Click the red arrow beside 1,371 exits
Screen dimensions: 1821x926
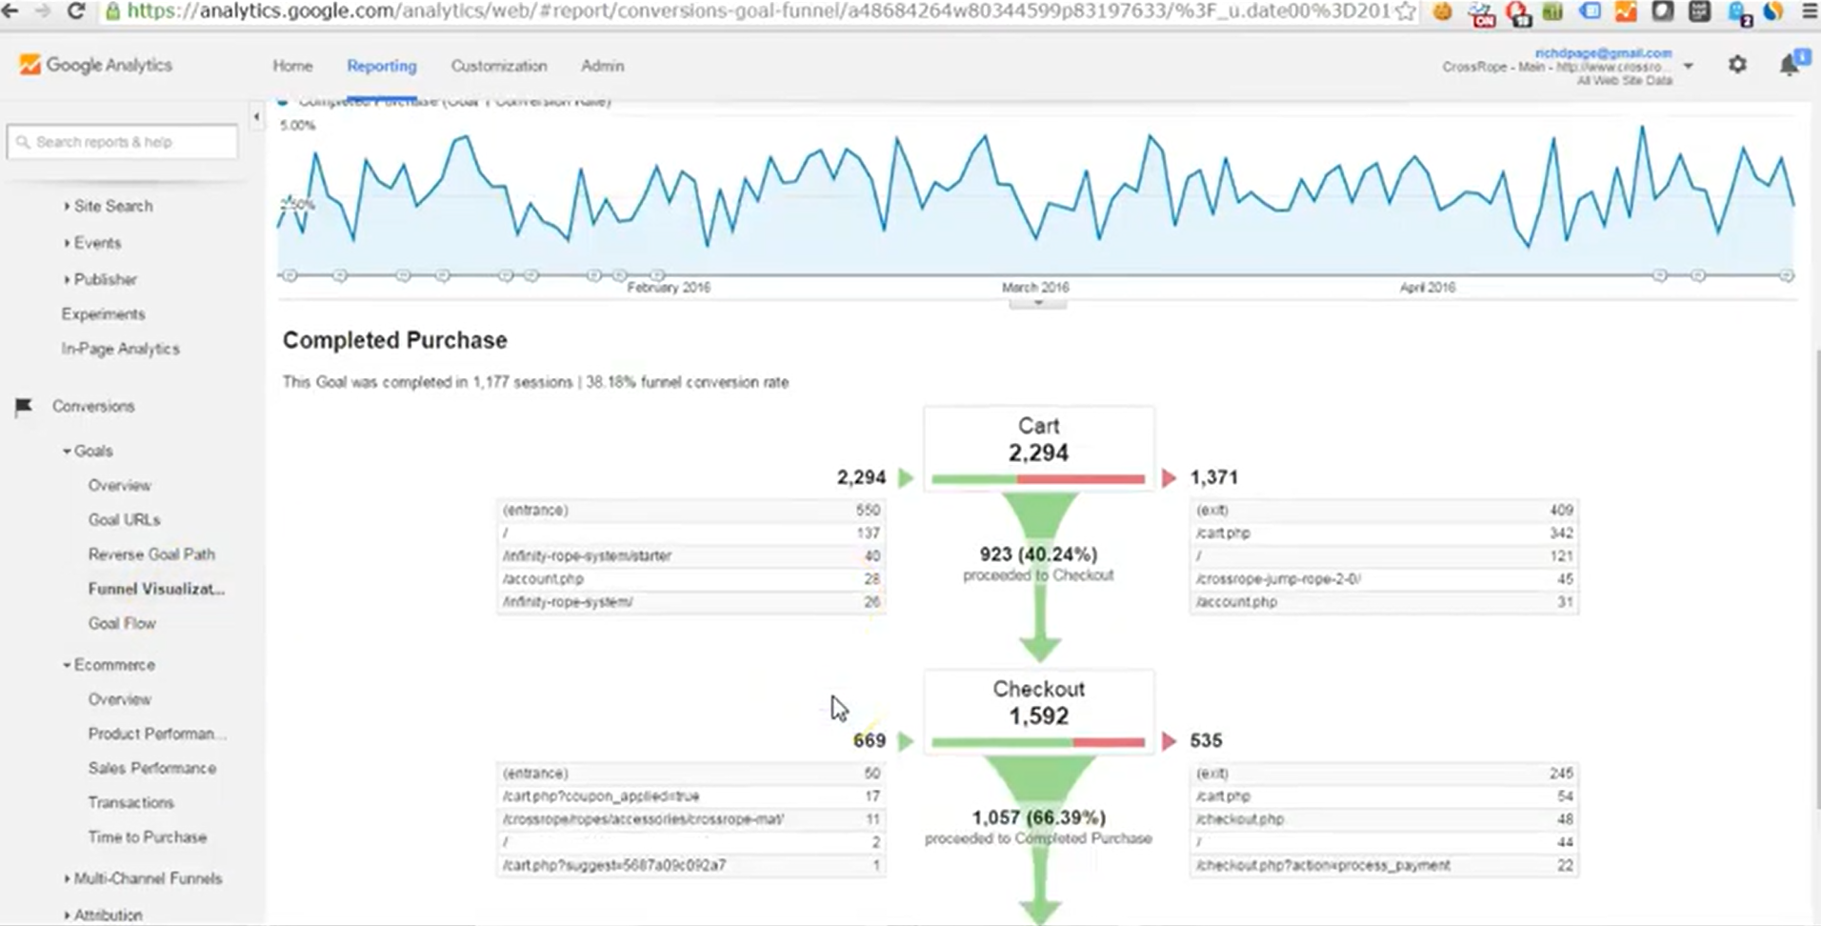coord(1170,478)
